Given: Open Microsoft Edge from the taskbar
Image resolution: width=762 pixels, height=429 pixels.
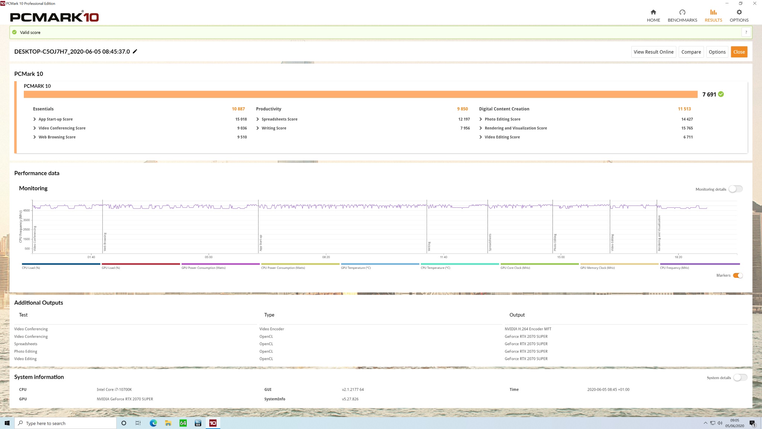Looking at the screenshot, I should [x=153, y=423].
